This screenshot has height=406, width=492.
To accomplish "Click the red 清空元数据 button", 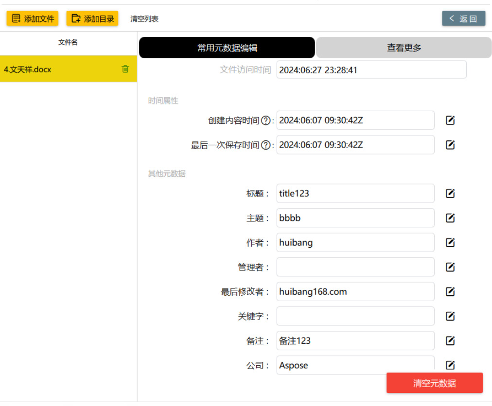I will (x=434, y=383).
